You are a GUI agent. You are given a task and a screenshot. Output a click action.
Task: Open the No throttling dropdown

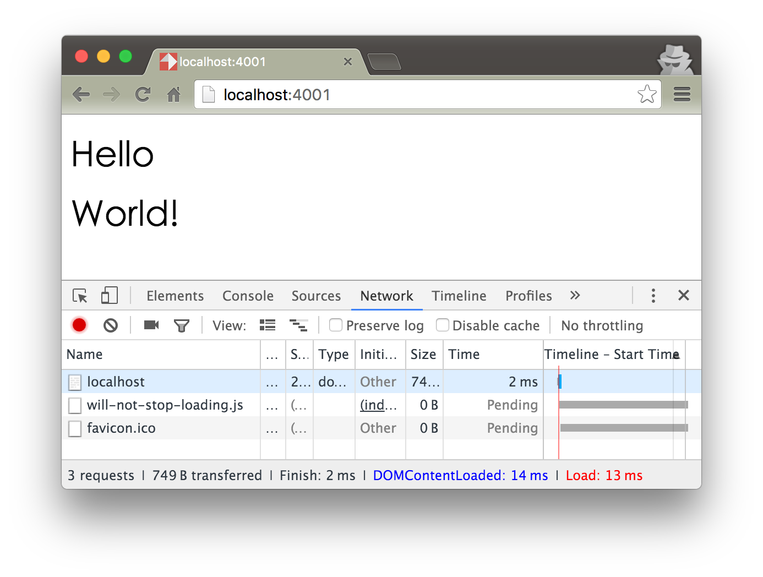click(x=602, y=326)
